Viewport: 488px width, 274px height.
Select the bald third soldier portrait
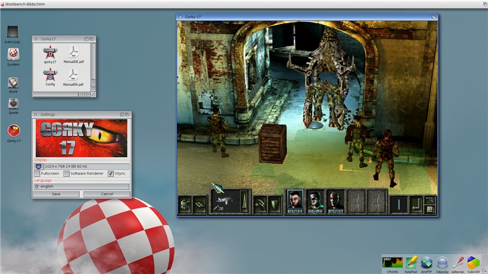(335, 202)
